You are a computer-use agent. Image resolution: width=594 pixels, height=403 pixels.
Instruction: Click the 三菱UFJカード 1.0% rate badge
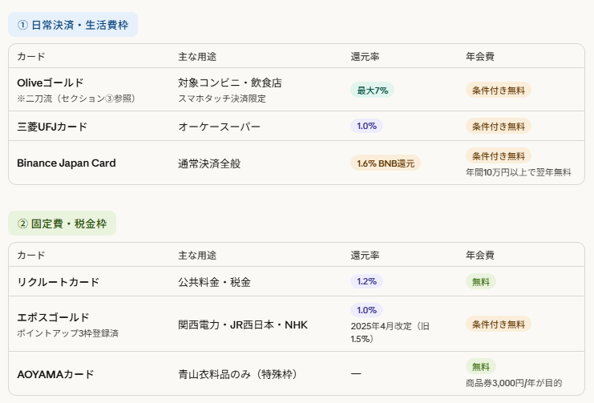click(366, 126)
